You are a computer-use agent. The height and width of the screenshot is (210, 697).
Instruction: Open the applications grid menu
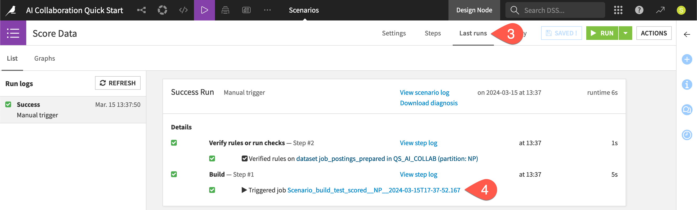coord(618,10)
